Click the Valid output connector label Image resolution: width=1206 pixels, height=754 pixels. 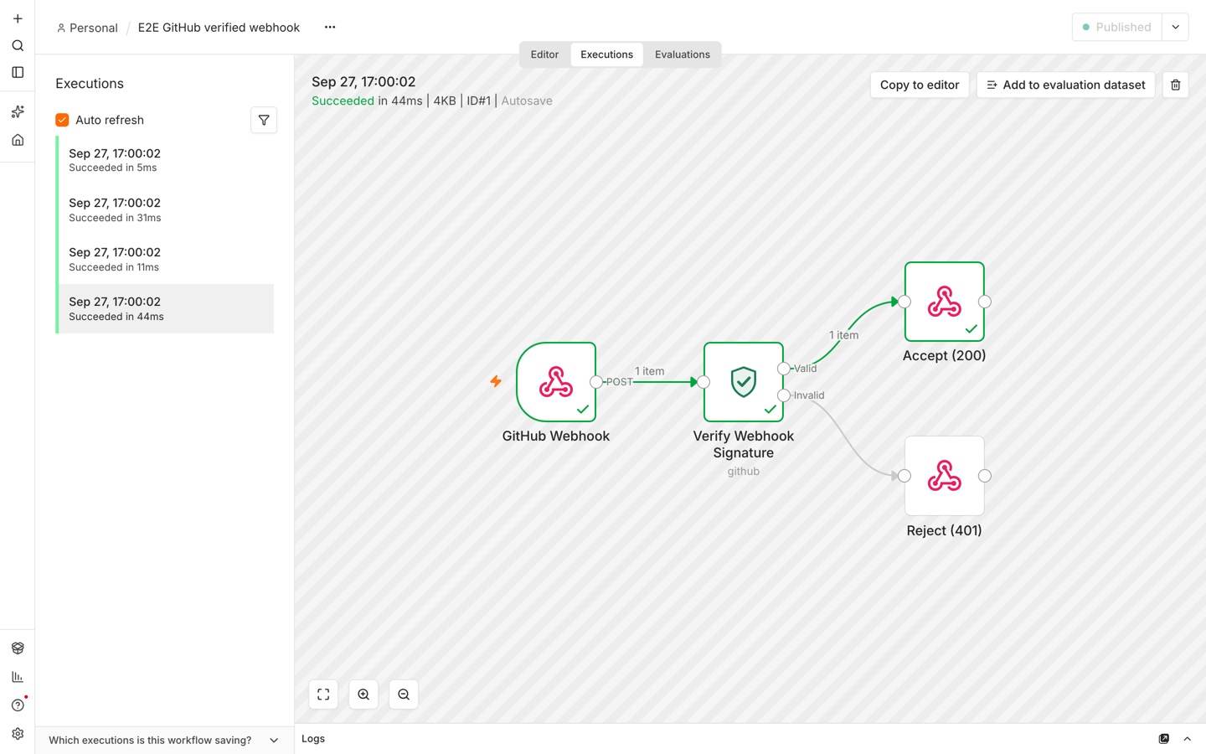(x=805, y=369)
